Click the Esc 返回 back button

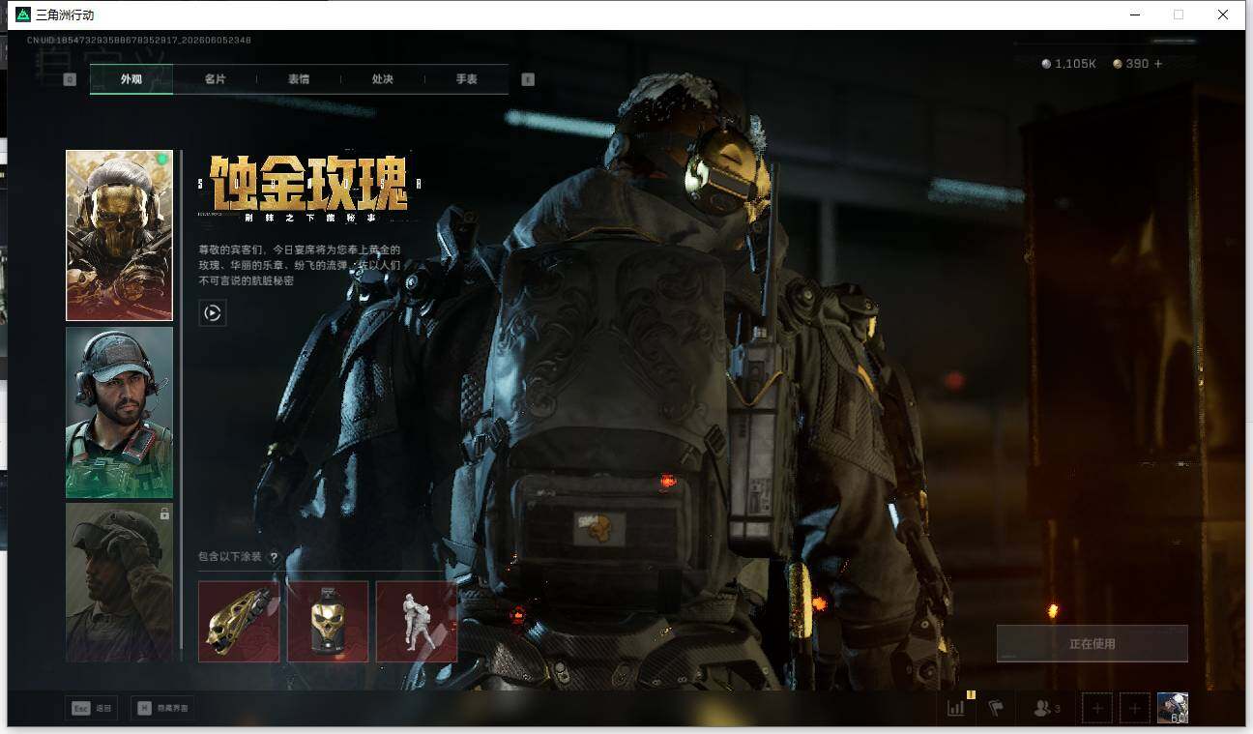(92, 709)
